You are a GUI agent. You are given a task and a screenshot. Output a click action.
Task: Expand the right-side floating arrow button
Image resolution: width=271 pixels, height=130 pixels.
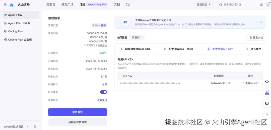267,114
